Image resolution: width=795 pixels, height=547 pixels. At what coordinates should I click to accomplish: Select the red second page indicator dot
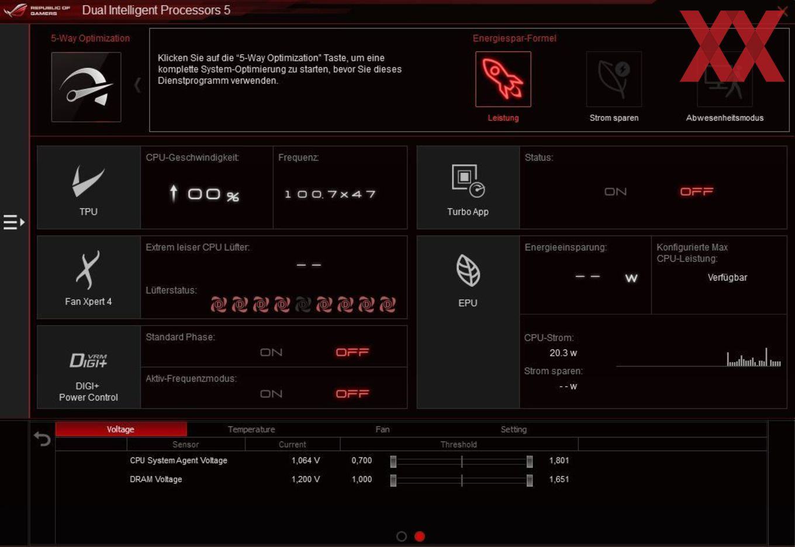(420, 536)
